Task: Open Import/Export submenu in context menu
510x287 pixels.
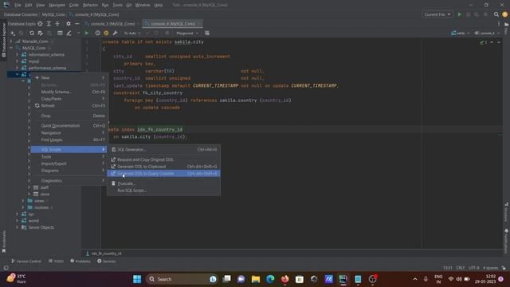Action: point(69,163)
